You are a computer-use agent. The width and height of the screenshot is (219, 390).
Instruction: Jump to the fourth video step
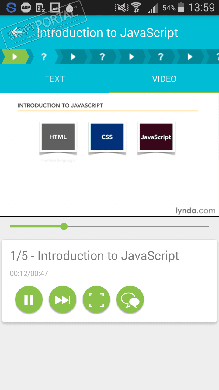(190, 57)
